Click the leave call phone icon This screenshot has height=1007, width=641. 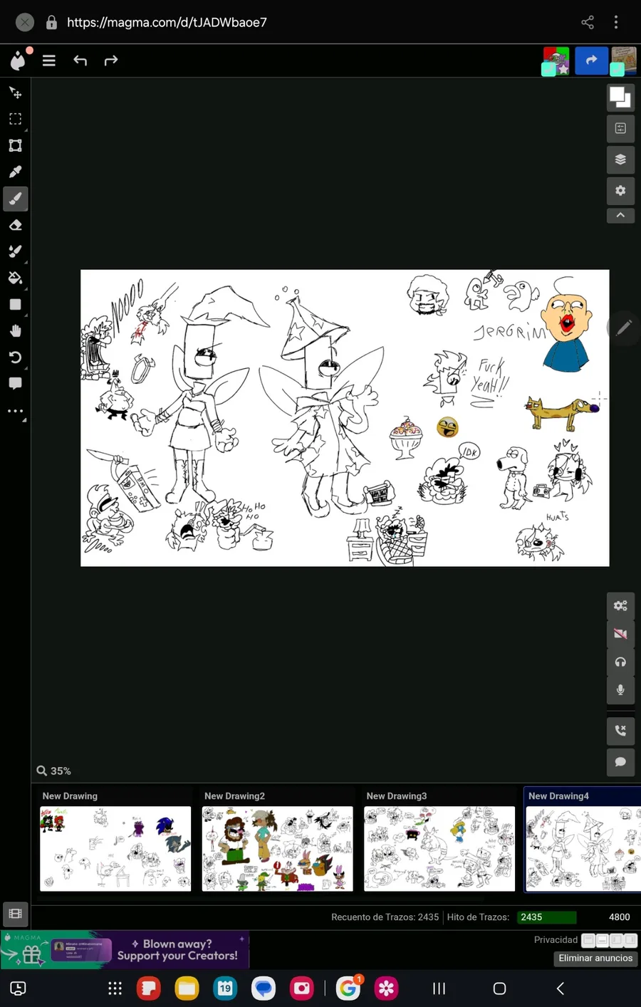620,731
